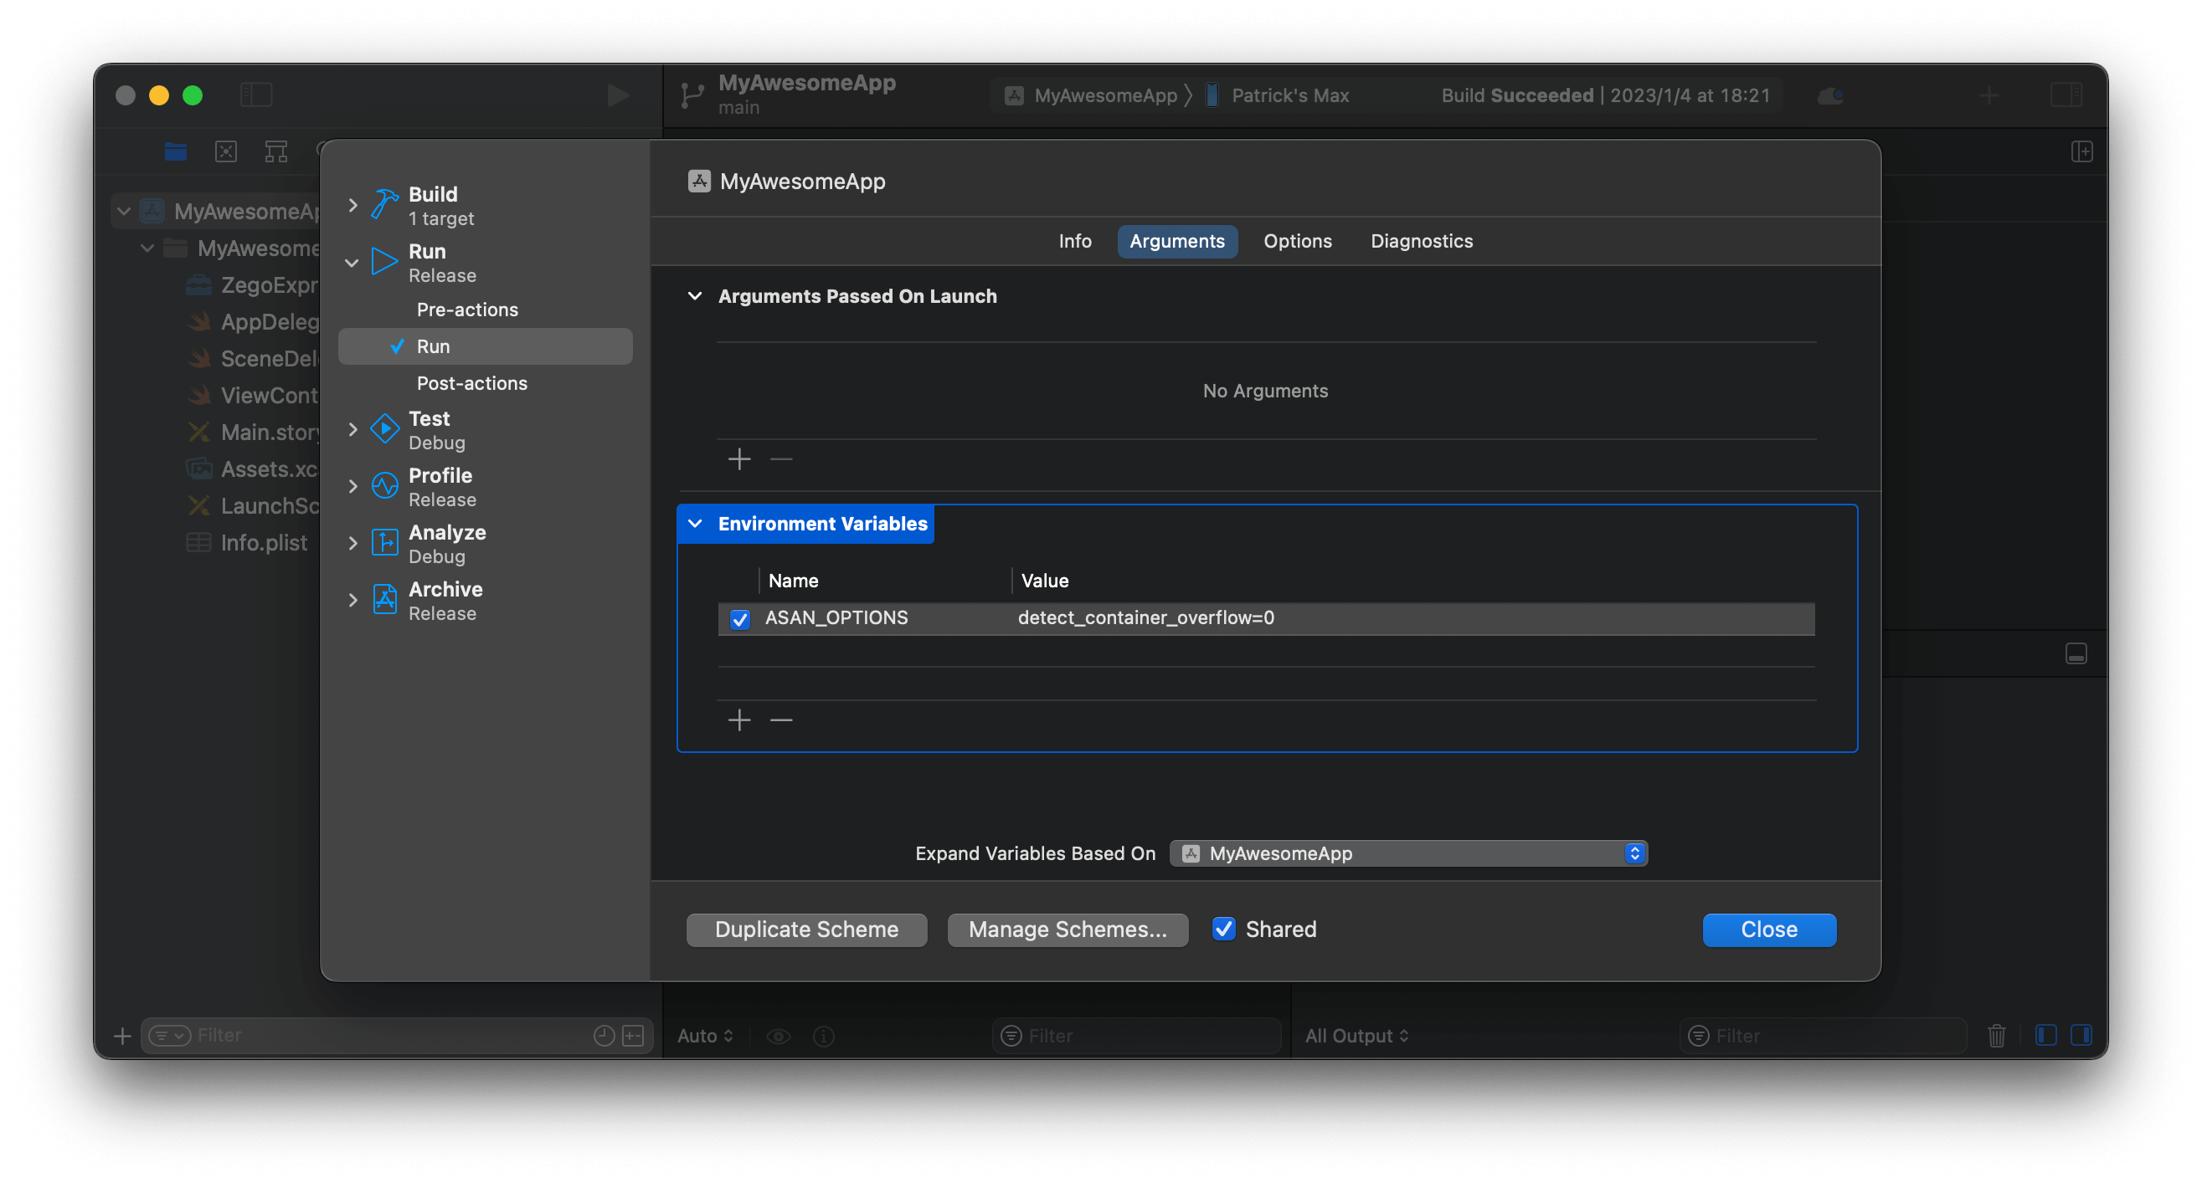
Task: Click the add editor icon at right
Action: pos(2081,152)
